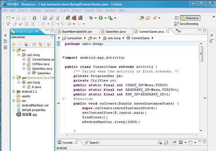The image size is (216, 151).
Task: Click the Debug bug icon
Action: point(91,18)
